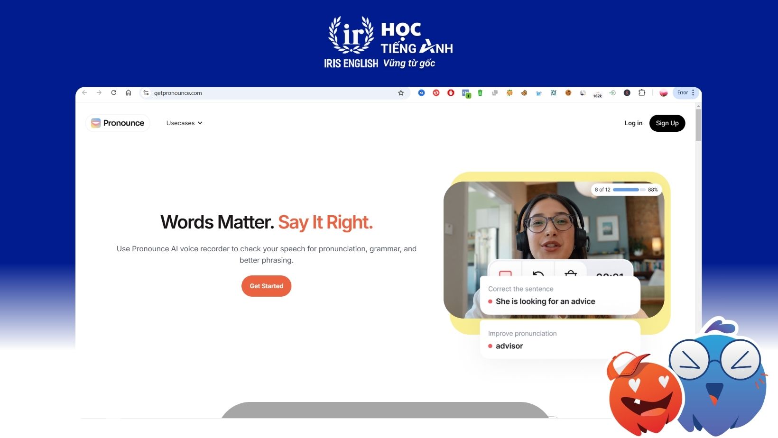This screenshot has height=438, width=778.
Task: Bookmark this page with the star icon
Action: tap(401, 93)
